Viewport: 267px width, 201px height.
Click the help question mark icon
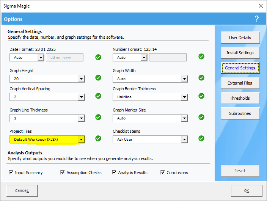coord(257,19)
